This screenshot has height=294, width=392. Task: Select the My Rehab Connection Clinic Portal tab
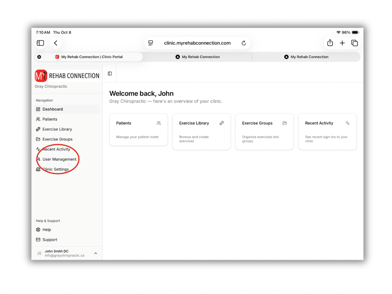coord(89,57)
